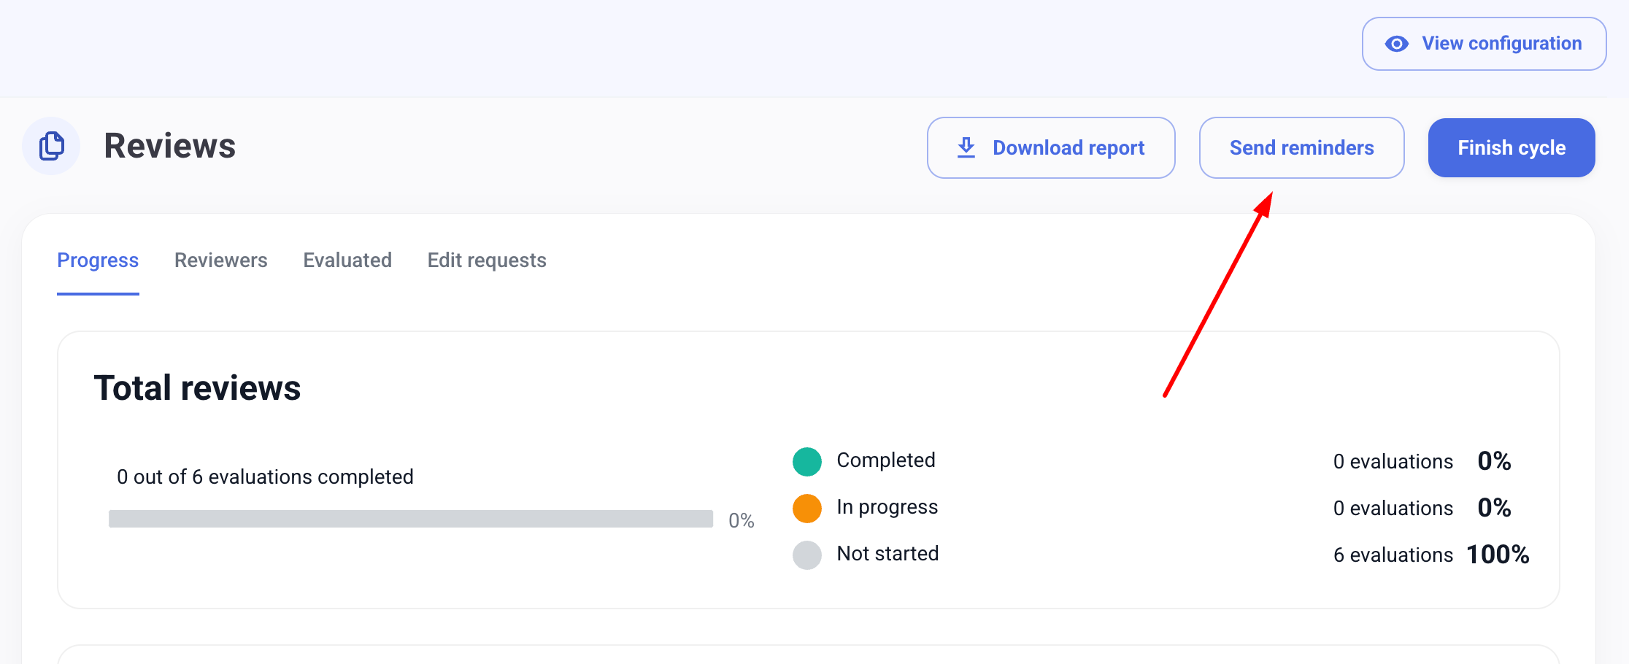Send reminders to reviewers
Image resolution: width=1629 pixels, height=664 pixels.
tap(1301, 147)
